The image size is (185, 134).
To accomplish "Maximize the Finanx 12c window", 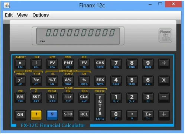I will click(x=160, y=4).
